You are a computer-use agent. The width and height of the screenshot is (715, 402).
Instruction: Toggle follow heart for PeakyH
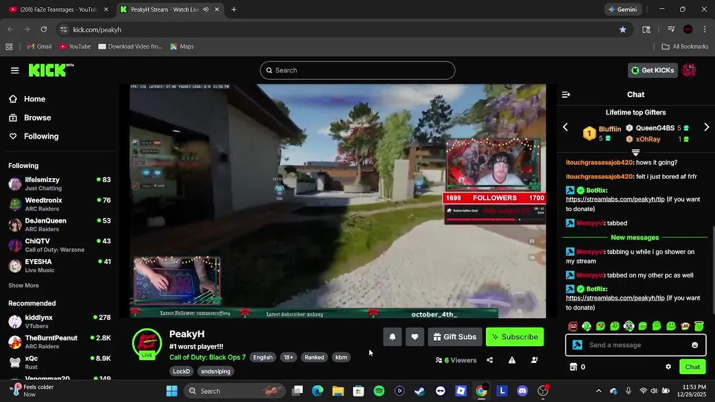coord(414,337)
